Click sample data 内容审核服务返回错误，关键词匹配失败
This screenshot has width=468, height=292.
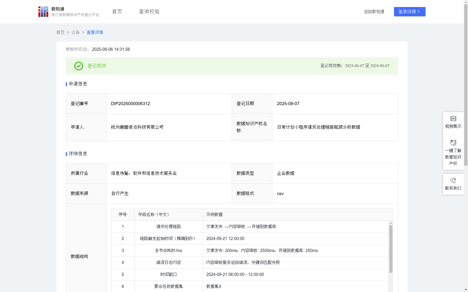(243, 263)
